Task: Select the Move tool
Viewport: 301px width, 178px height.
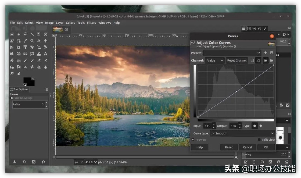Action: (x=45, y=41)
